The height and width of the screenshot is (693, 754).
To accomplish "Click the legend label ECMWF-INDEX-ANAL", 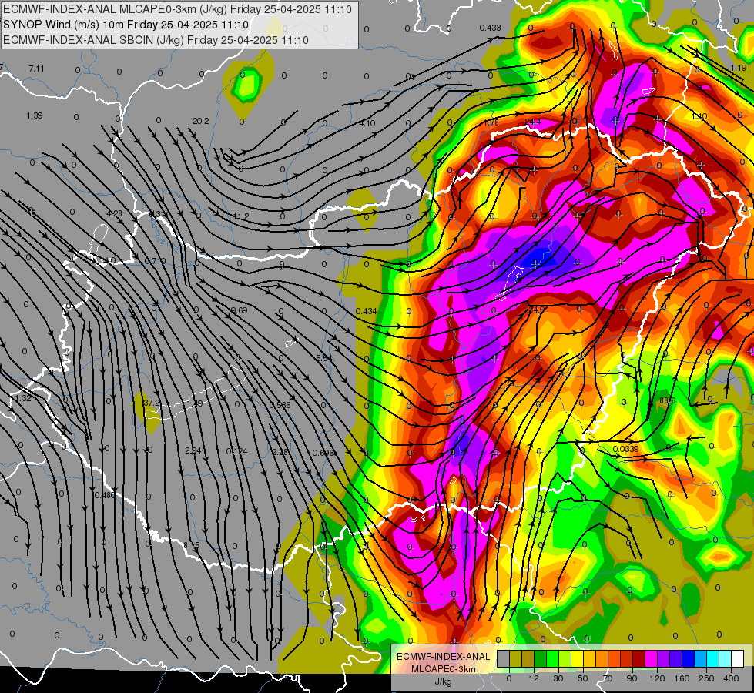I will [444, 657].
